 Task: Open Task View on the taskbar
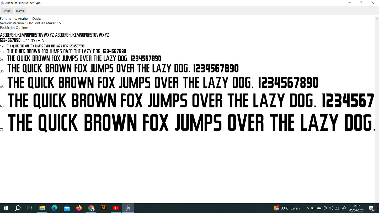pos(30,208)
